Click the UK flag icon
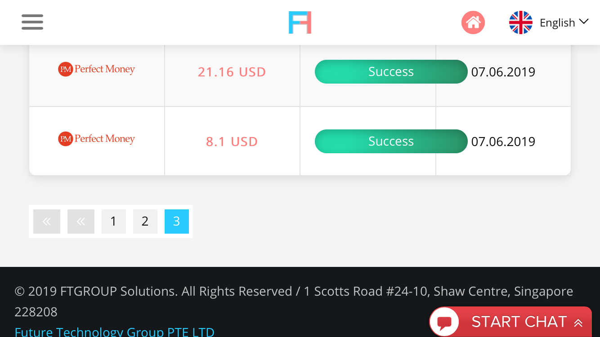 point(520,22)
